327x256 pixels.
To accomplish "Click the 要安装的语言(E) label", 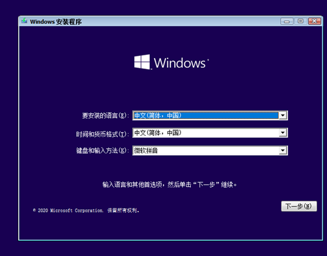I will 105,116.
